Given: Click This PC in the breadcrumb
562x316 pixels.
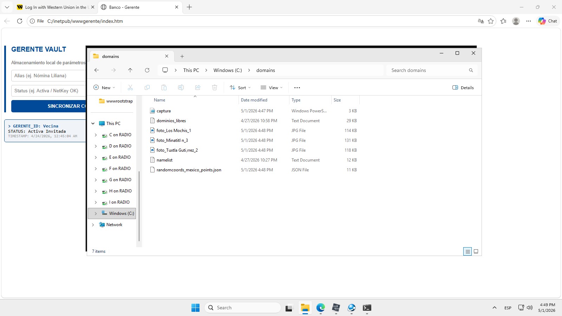Looking at the screenshot, I should pyautogui.click(x=191, y=70).
